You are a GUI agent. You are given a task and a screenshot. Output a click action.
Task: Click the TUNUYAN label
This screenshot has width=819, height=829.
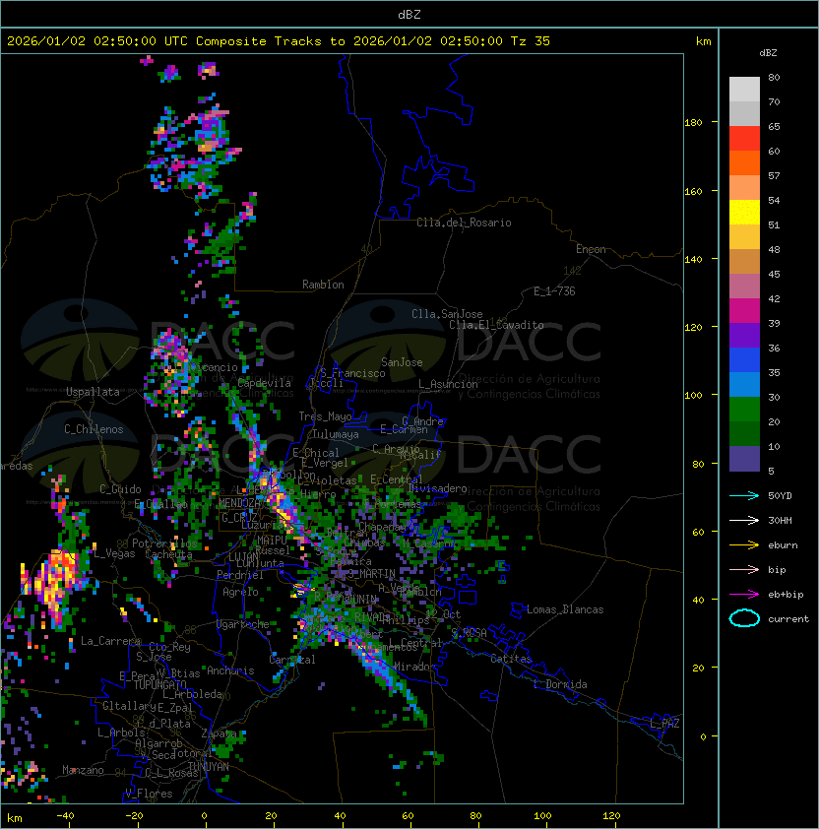click(209, 767)
